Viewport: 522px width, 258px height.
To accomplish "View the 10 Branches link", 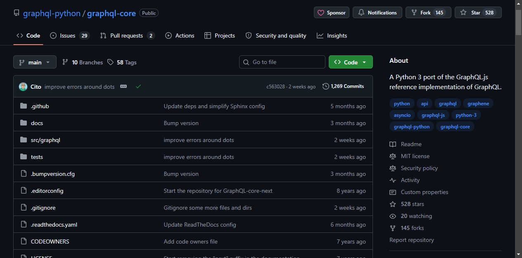I will pos(83,62).
